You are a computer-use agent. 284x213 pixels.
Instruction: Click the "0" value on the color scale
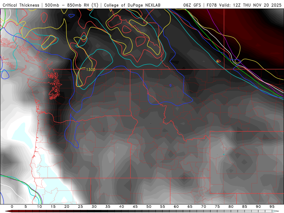[12, 207]
